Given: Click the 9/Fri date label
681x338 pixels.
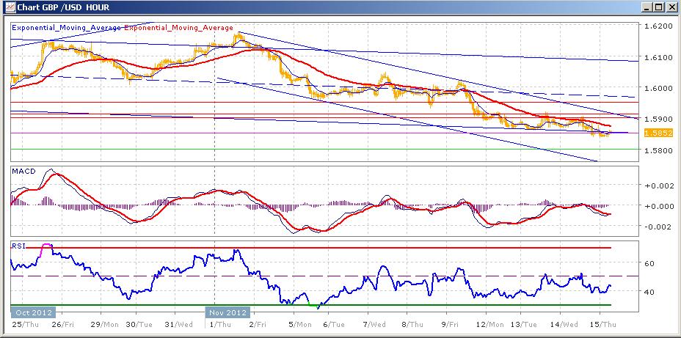Looking at the screenshot, I should pos(448,325).
